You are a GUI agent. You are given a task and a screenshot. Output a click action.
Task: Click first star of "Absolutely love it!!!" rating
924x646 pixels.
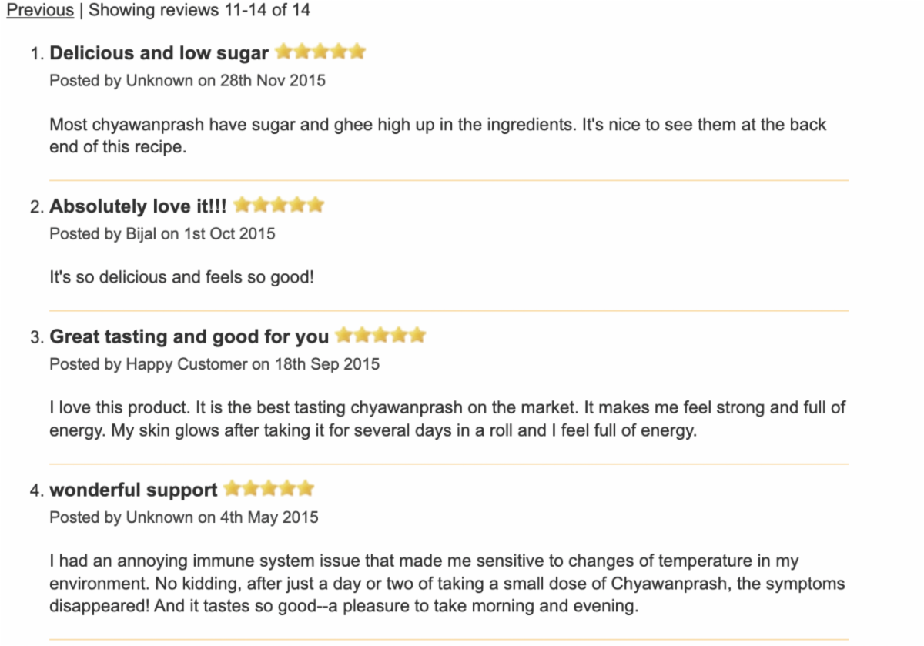pos(242,206)
